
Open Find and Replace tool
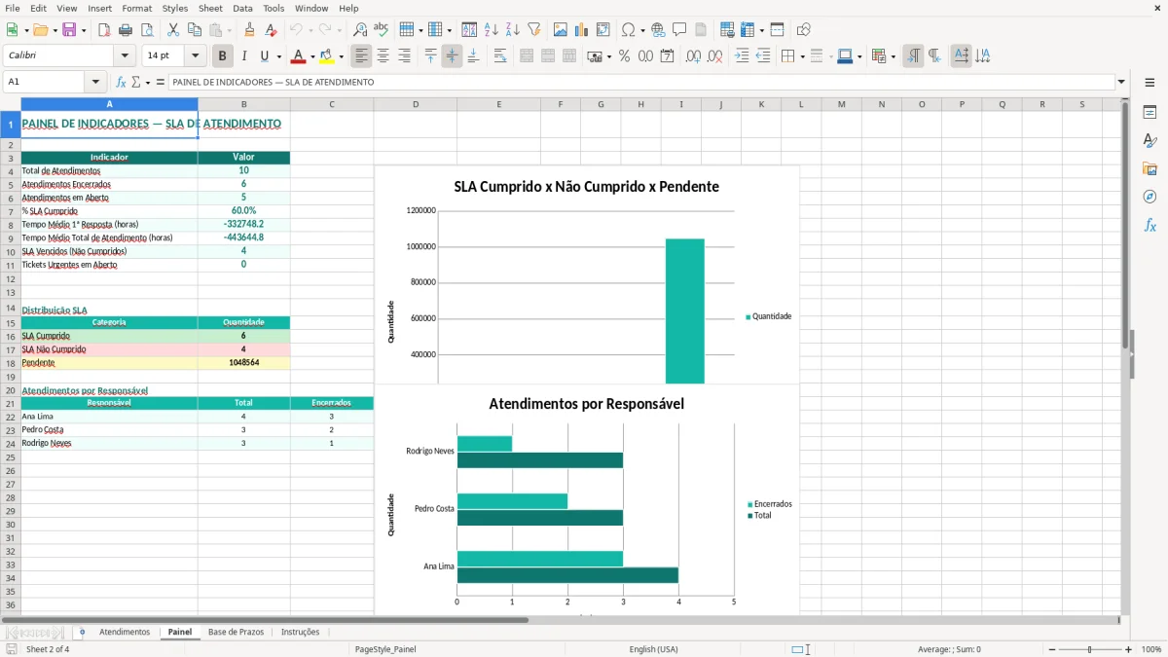(x=360, y=30)
